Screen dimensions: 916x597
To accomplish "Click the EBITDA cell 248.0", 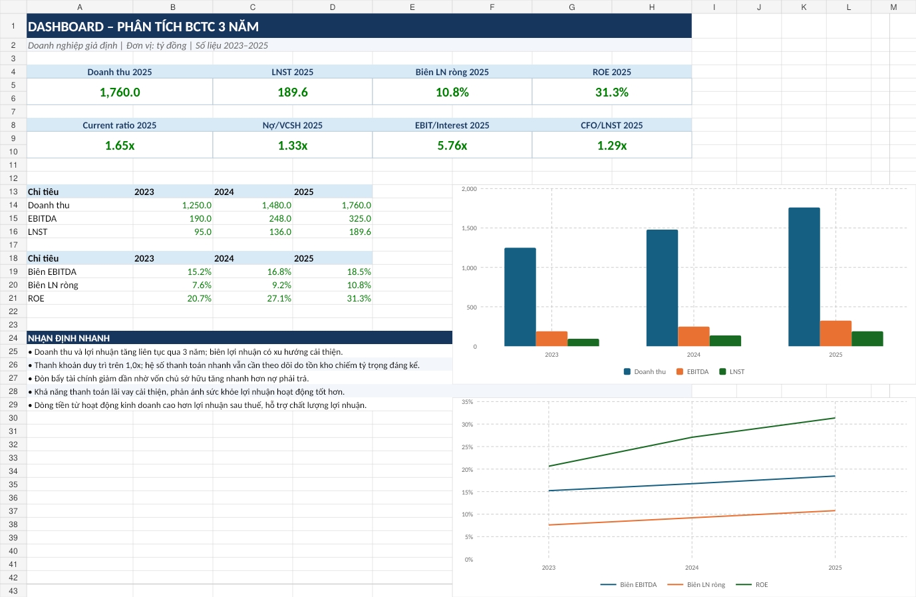I will 253,218.
